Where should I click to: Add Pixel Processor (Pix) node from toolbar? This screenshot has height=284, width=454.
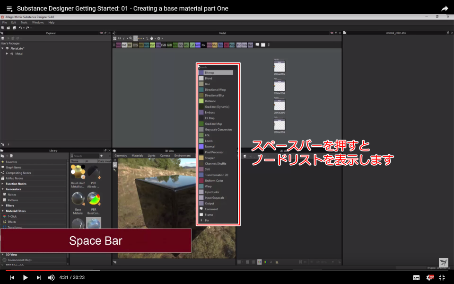(x=203, y=45)
